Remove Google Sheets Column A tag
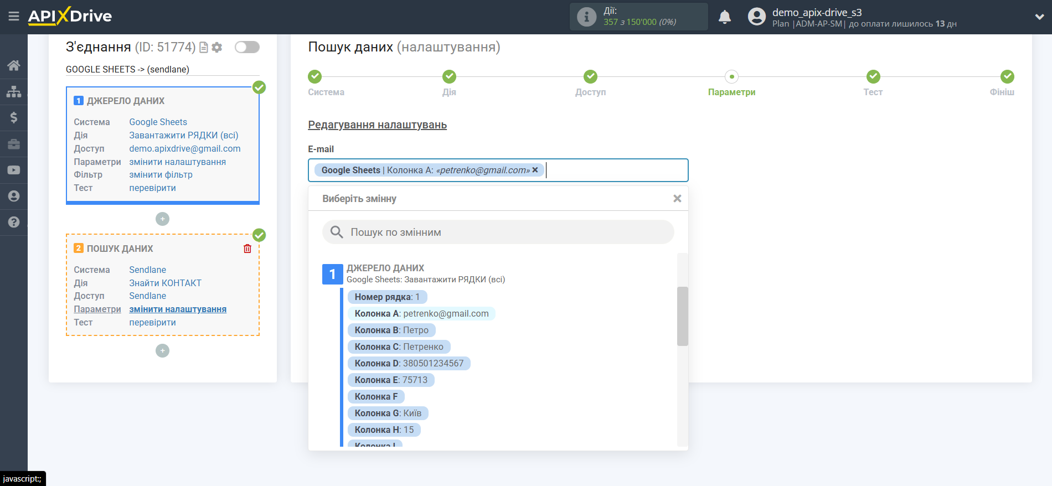 click(535, 170)
